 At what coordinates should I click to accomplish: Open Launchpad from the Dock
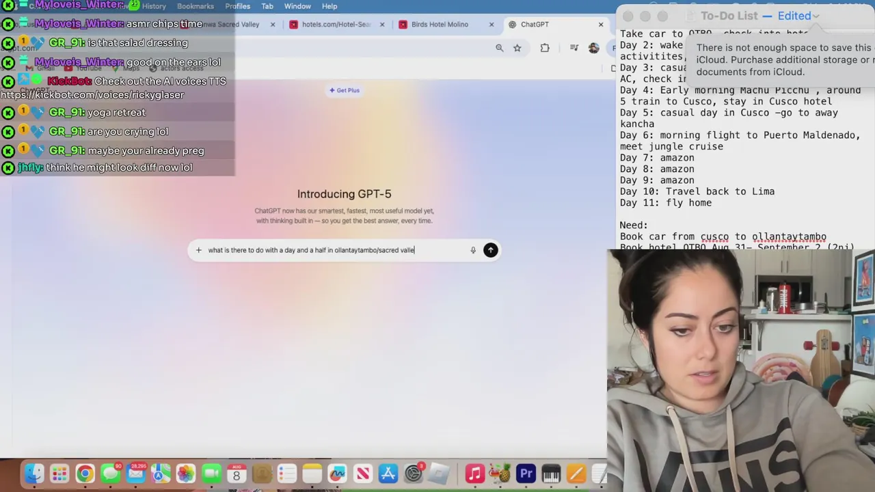pos(59,474)
